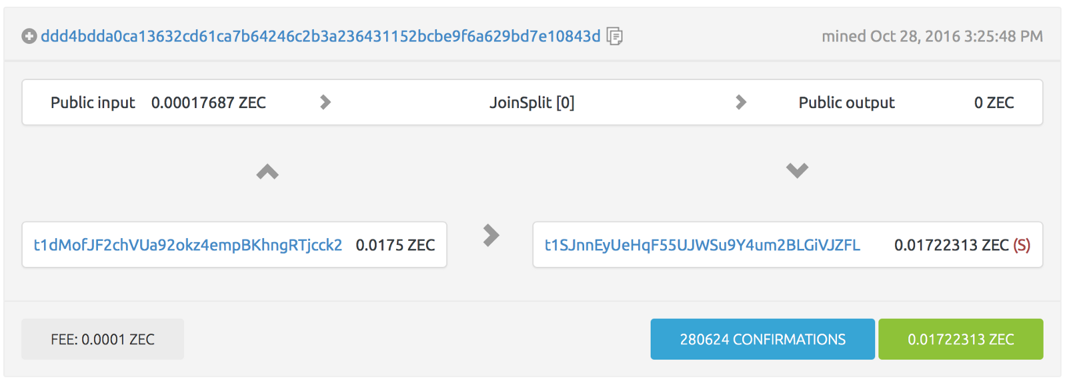The height and width of the screenshot is (385, 1067).
Task: Click the green 0.01722313 ZEC button
Action: pos(960,340)
